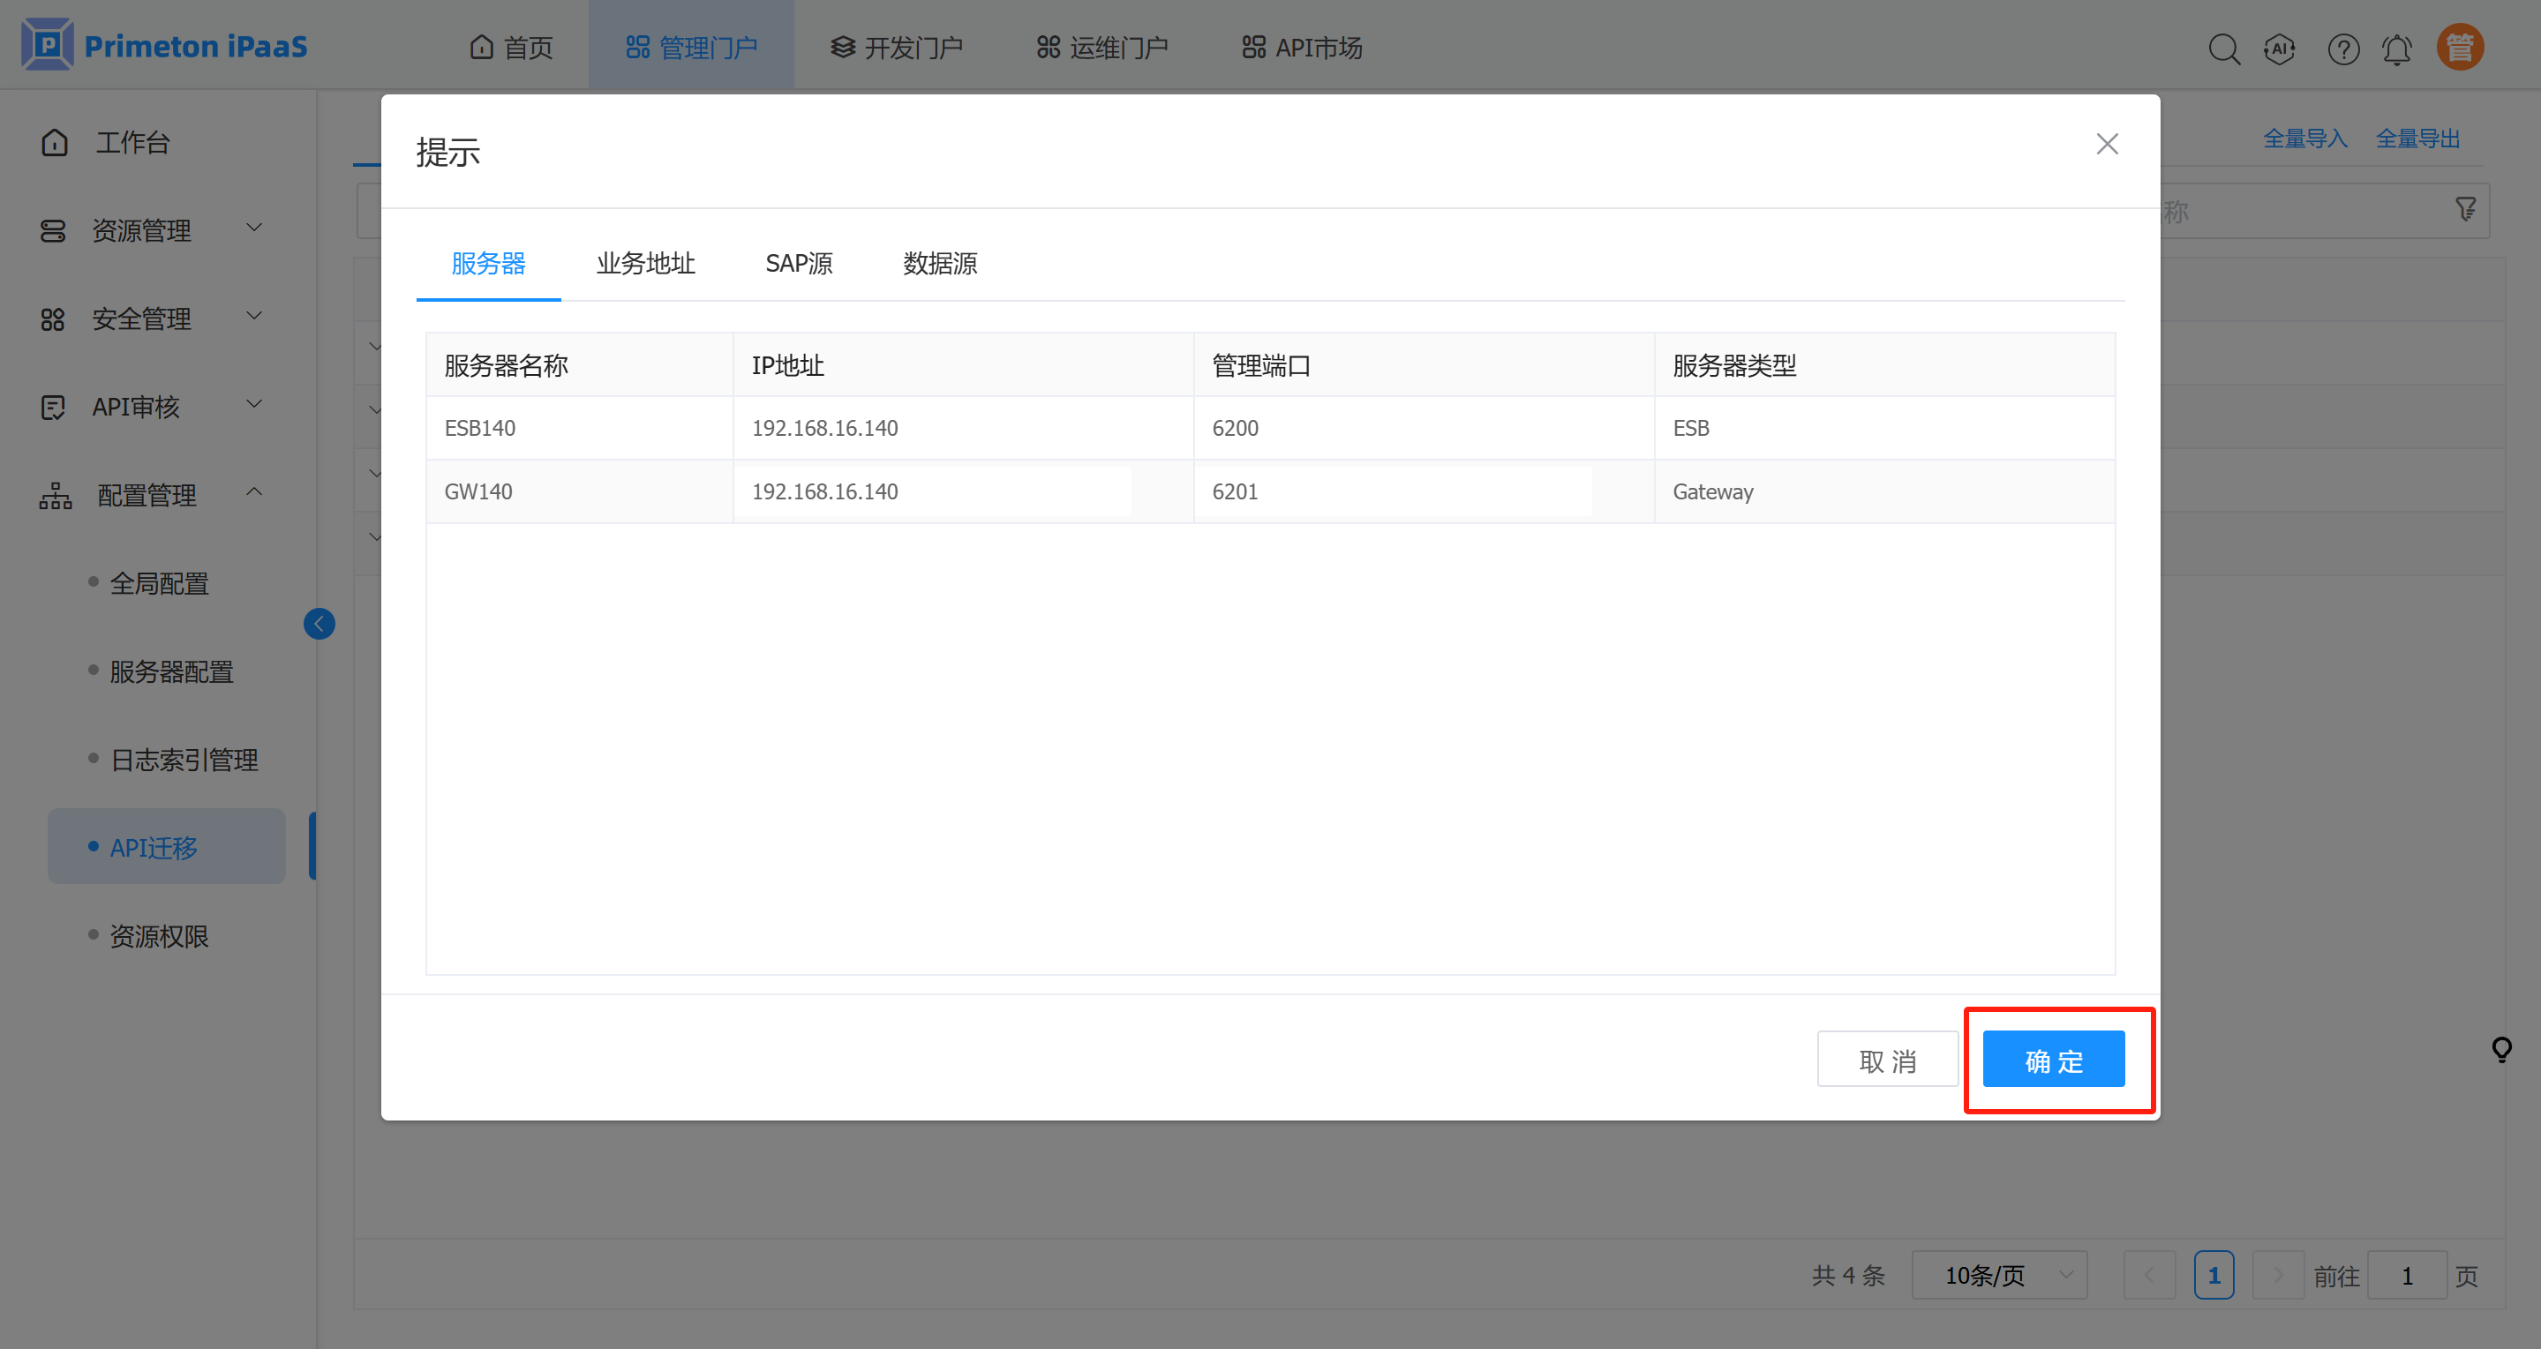Switch to the 数据源 tab

coord(939,263)
